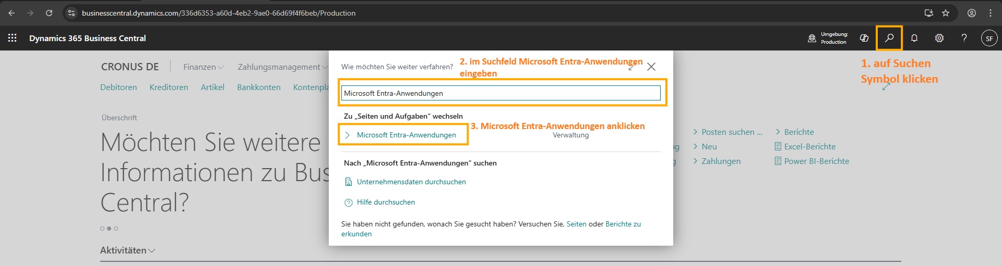Image resolution: width=1002 pixels, height=266 pixels.
Task: Click the search field containing Microsoft Entra-Anwendungen
Action: pyautogui.click(x=501, y=93)
